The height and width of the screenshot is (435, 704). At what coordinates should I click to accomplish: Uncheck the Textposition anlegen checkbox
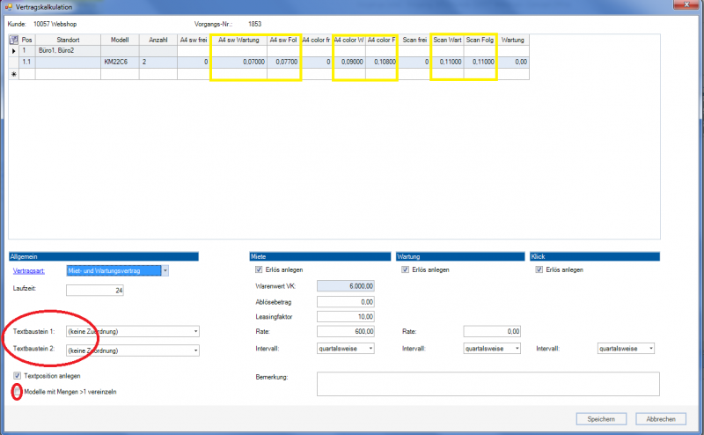point(18,375)
